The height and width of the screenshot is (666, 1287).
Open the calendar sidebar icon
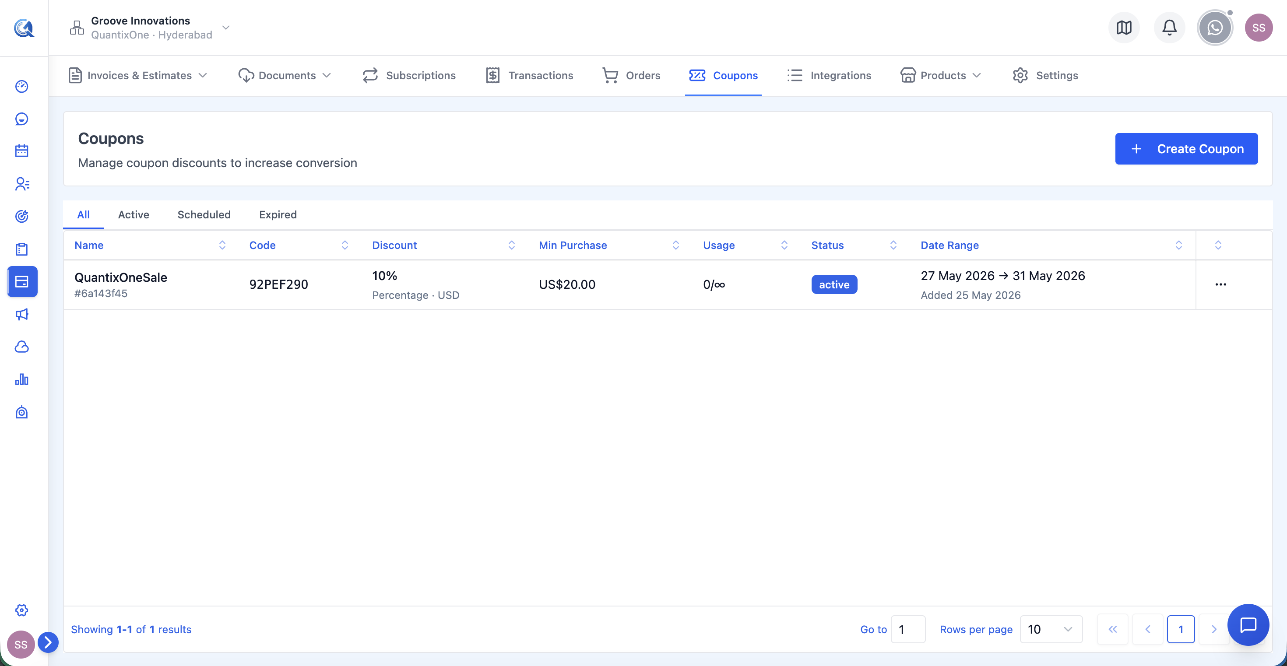pos(21,151)
